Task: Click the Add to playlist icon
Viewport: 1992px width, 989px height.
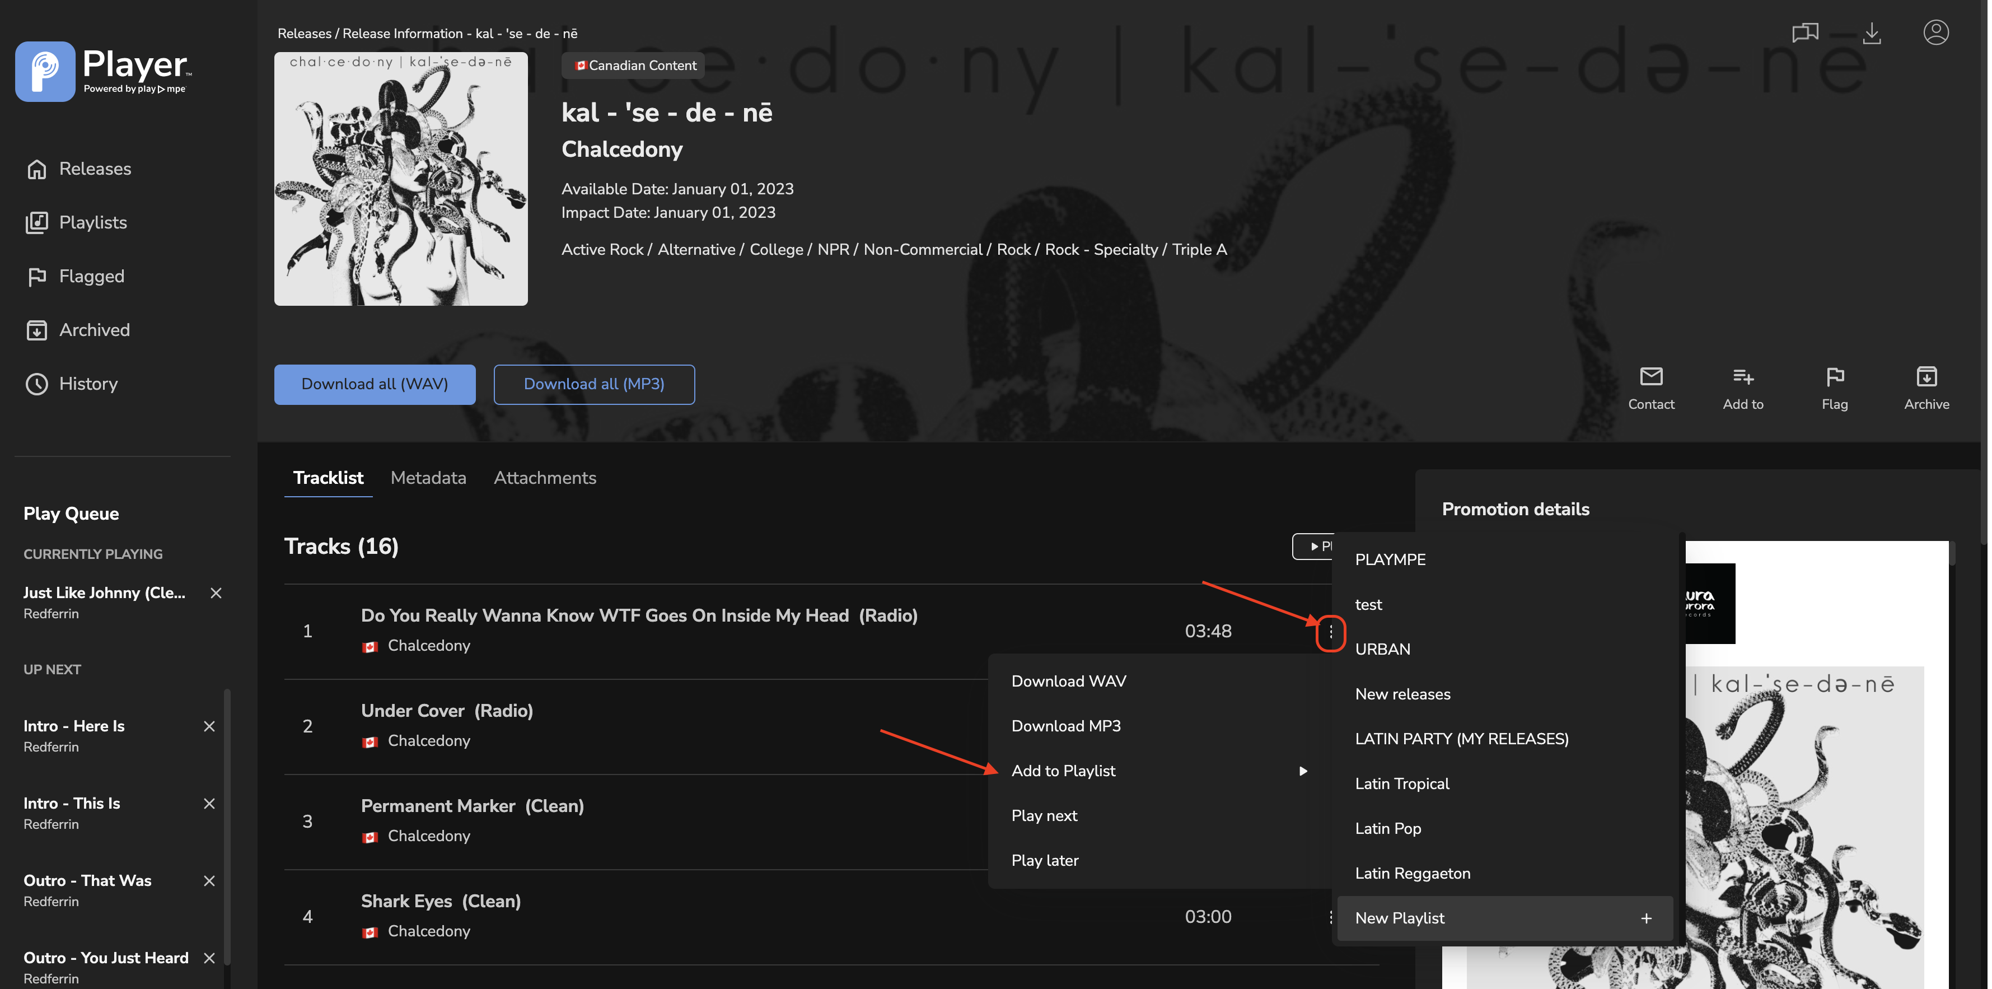Action: pyautogui.click(x=1743, y=376)
